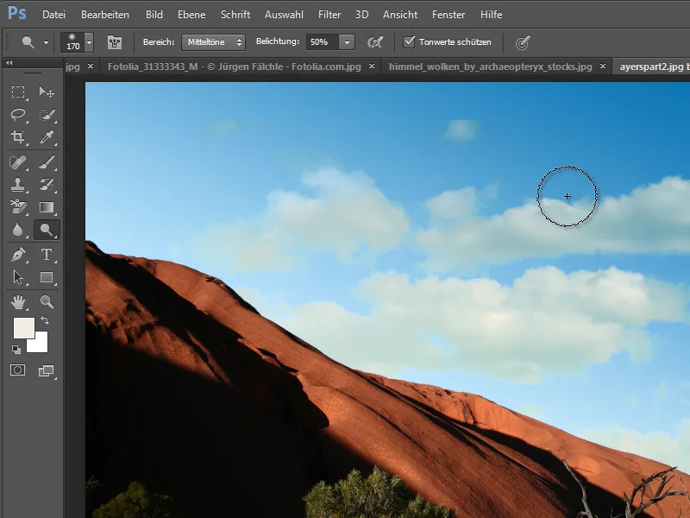The width and height of the screenshot is (690, 518).
Task: Toggle Quick Mask mode
Action: 18,370
